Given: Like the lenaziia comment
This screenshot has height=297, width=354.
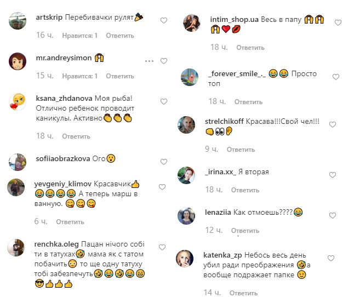Looking at the screenshot, I should [x=333, y=215].
